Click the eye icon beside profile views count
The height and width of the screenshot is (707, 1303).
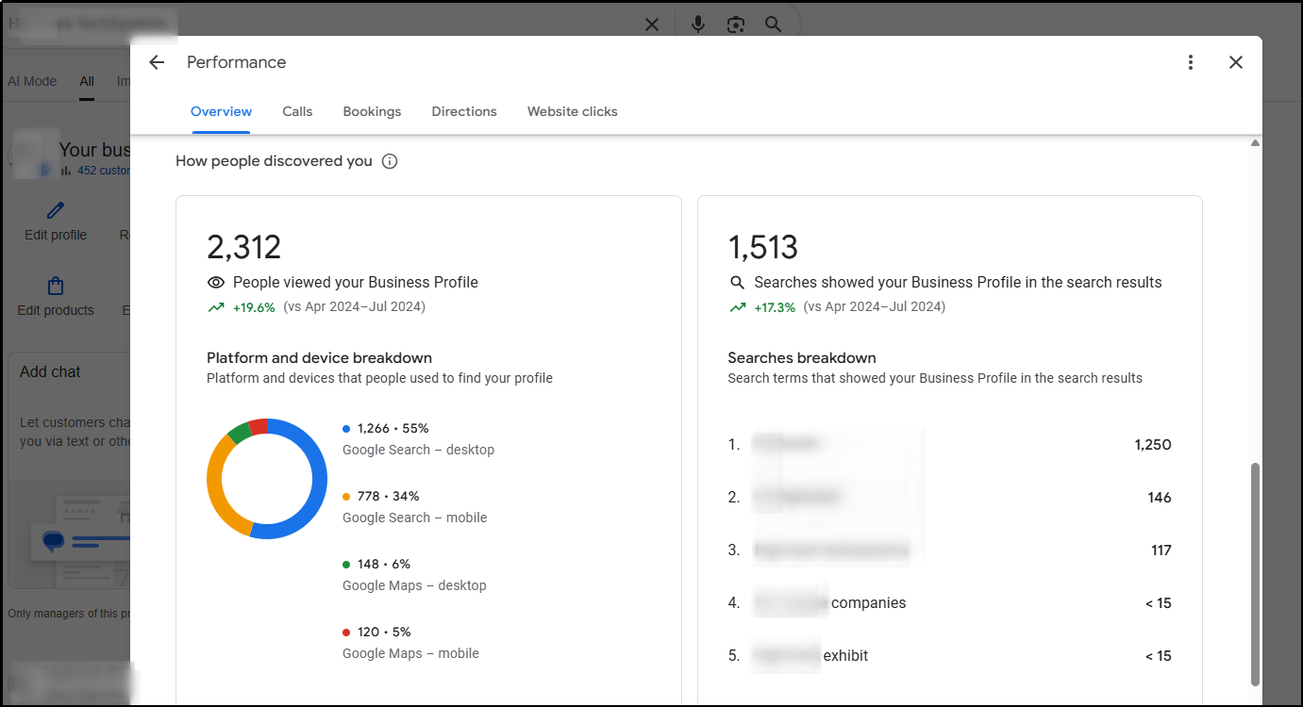[x=216, y=282]
